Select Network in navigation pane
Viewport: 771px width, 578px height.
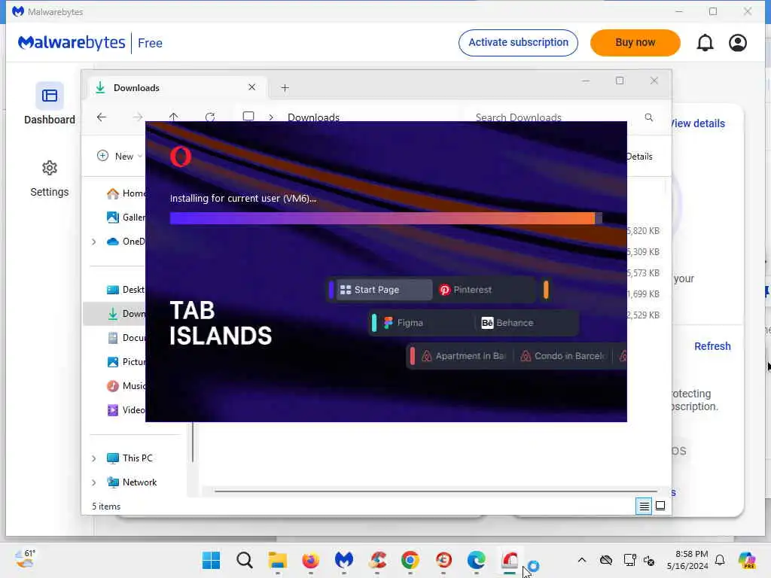pyautogui.click(x=132, y=482)
